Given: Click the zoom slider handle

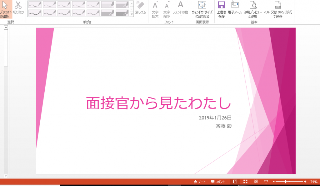Looking at the screenshot, I should pyautogui.click(x=286, y=182).
